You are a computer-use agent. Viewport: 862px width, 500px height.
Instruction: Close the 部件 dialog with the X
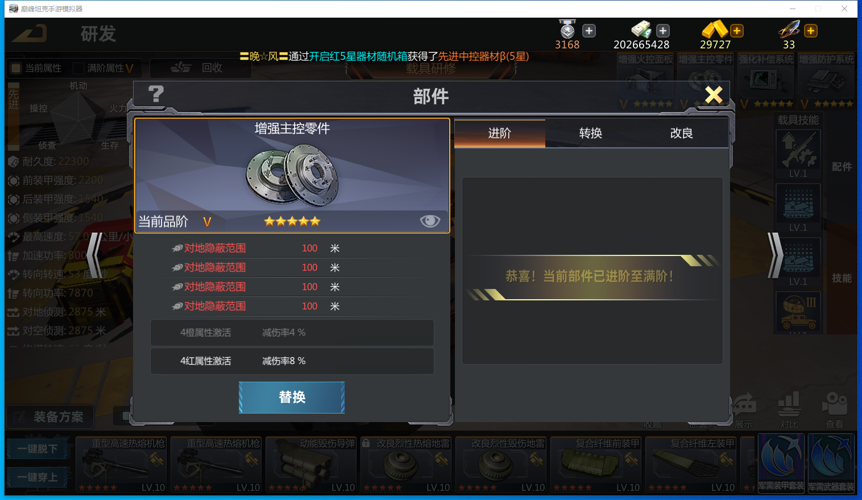tap(714, 94)
